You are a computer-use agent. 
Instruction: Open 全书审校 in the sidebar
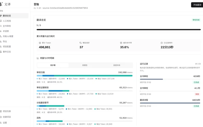tap(14, 26)
